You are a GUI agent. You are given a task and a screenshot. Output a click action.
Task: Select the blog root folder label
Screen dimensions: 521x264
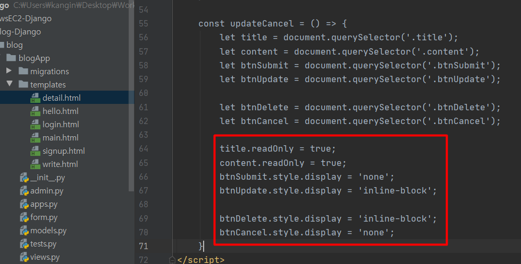click(x=14, y=45)
